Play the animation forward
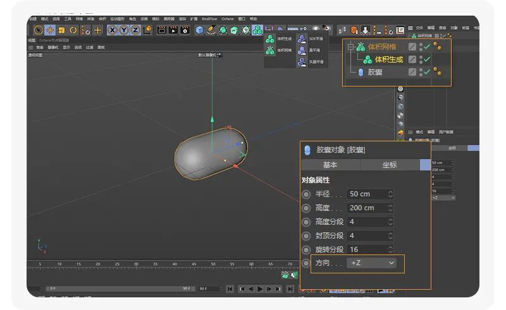The width and height of the screenshot is (506, 310). [x=260, y=289]
